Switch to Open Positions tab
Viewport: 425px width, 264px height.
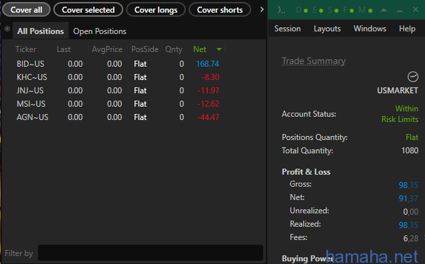99,31
